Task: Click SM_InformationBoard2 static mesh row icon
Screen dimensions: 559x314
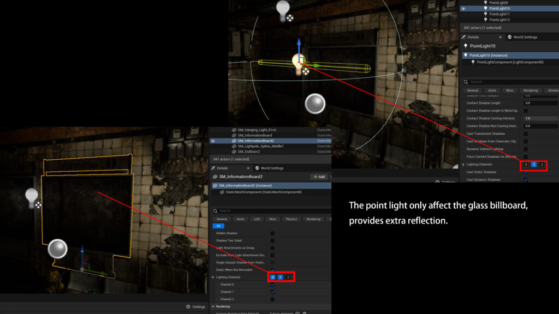Action: tap(234, 141)
